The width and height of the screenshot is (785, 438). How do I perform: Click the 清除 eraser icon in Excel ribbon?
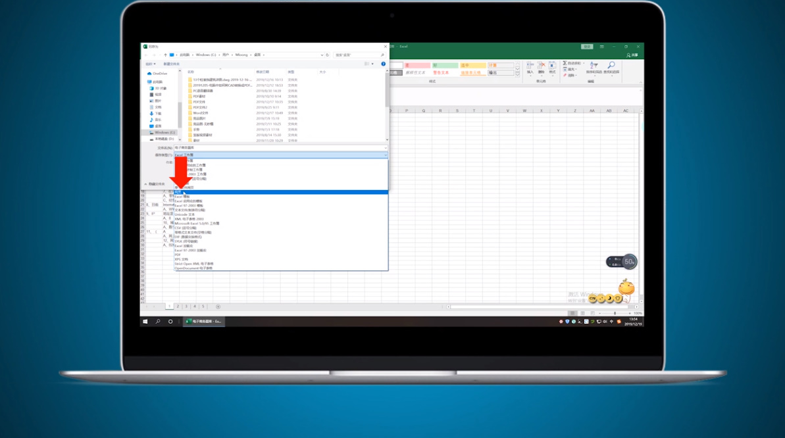[x=565, y=76]
